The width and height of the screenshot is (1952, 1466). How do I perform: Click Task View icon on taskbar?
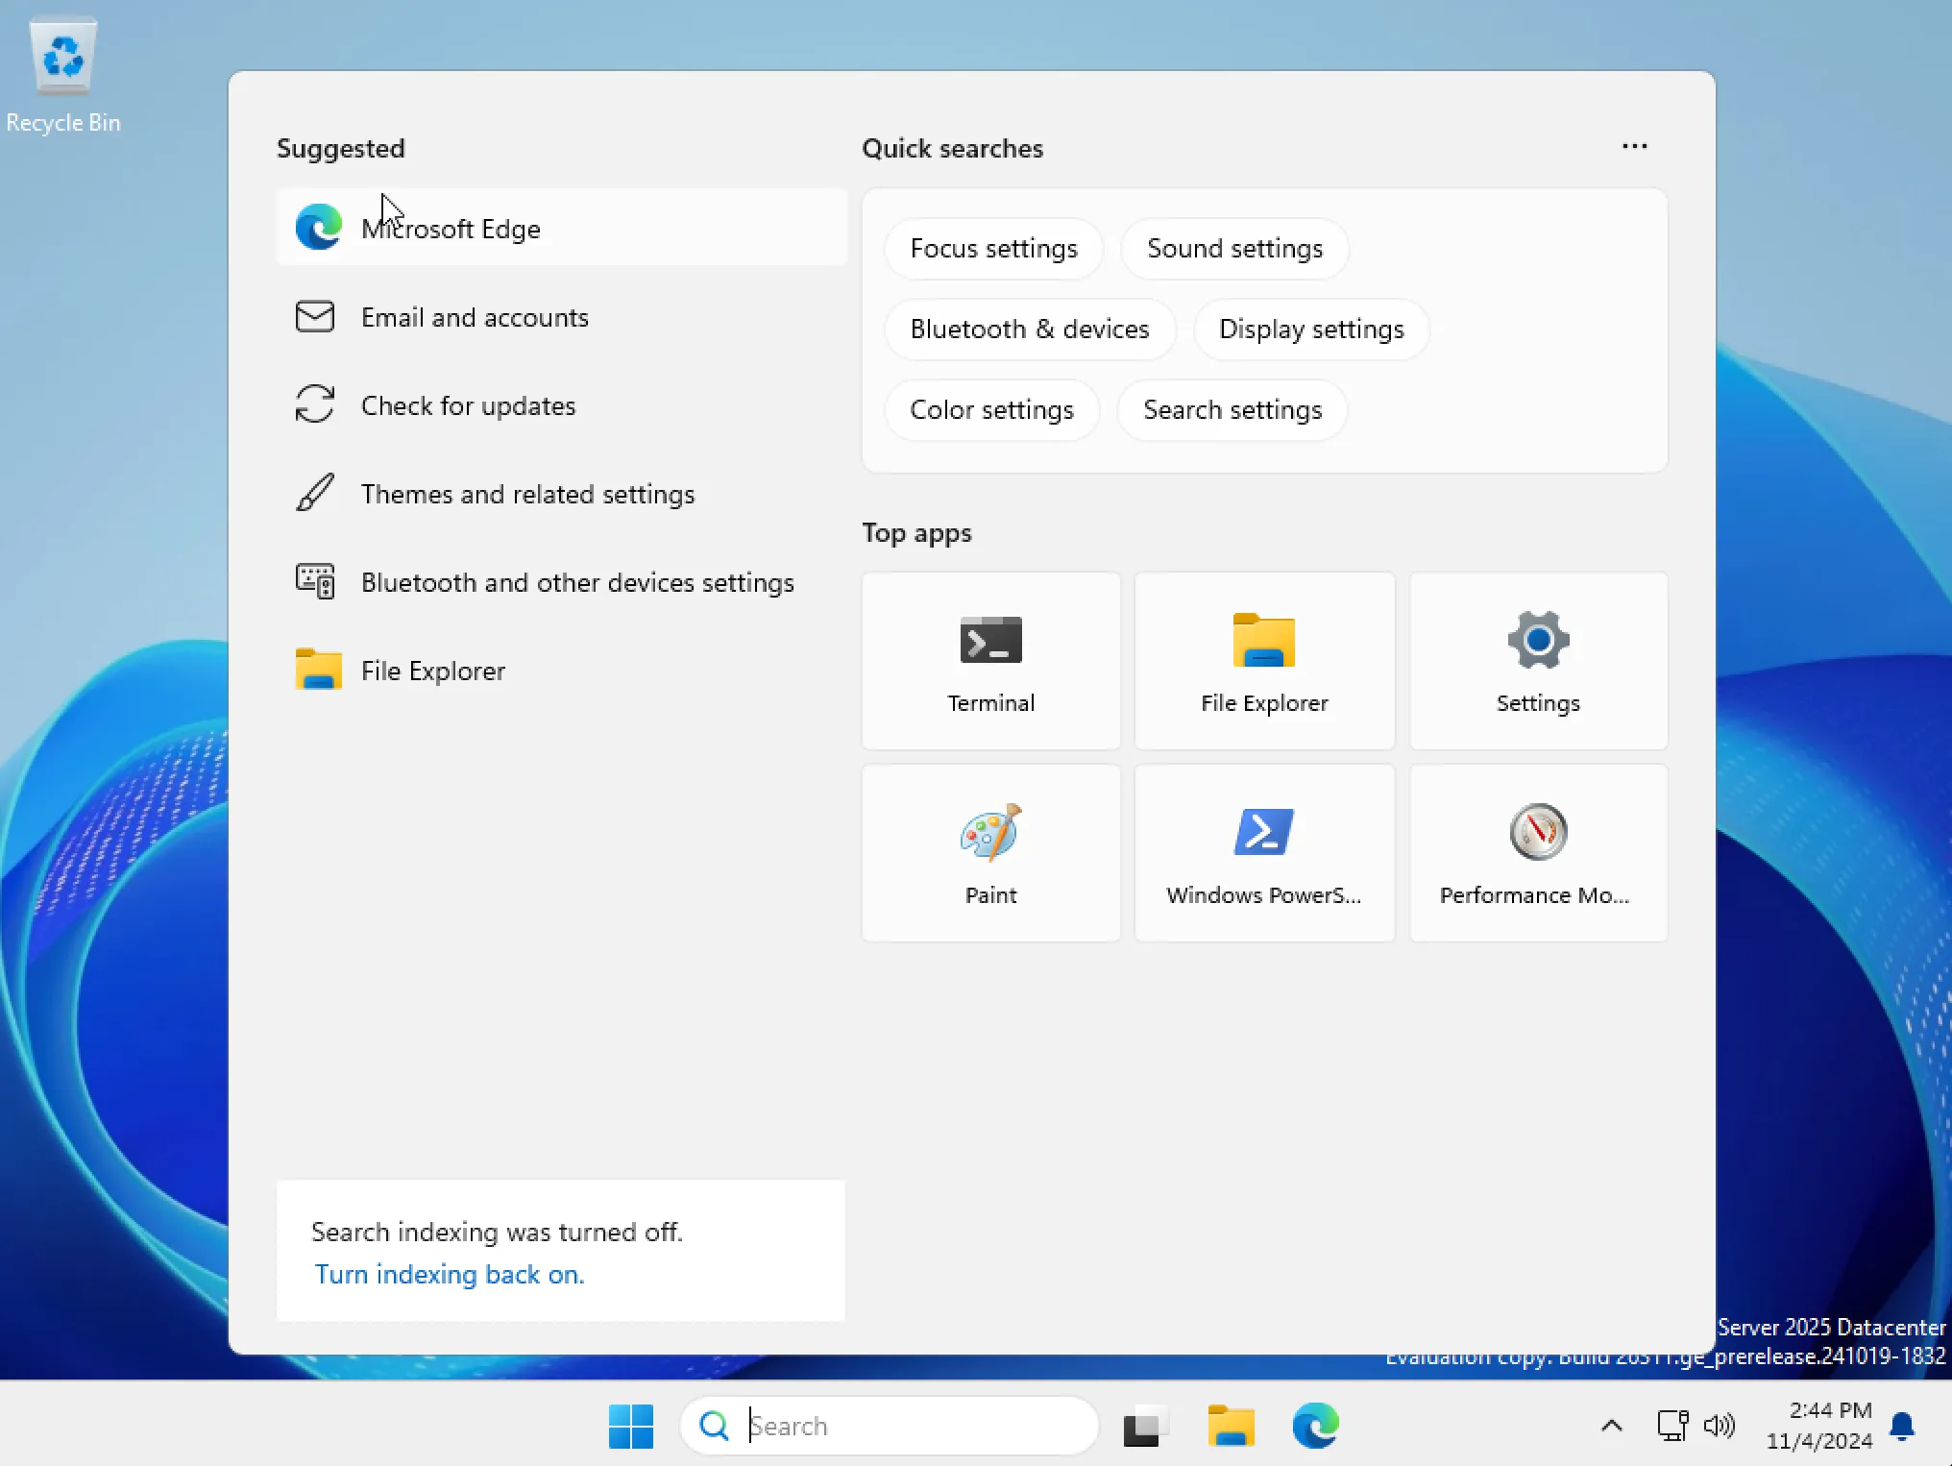click(x=1143, y=1426)
